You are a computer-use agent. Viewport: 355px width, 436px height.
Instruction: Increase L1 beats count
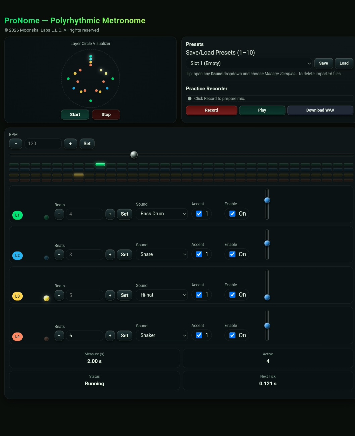point(110,214)
